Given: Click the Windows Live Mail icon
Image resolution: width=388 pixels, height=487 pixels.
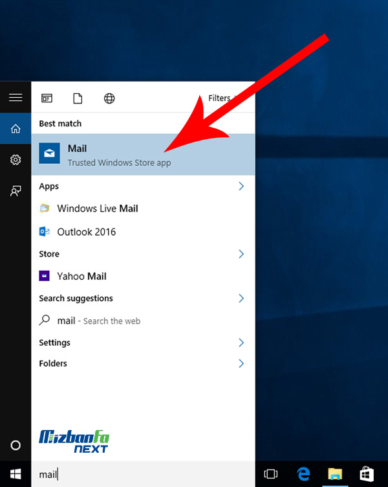Looking at the screenshot, I should pos(45,208).
